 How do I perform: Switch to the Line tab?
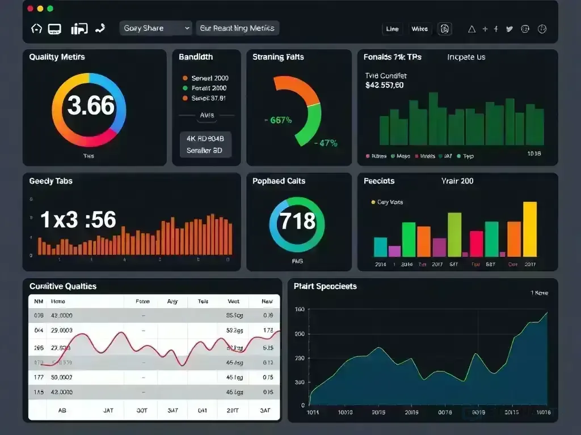[392, 28]
